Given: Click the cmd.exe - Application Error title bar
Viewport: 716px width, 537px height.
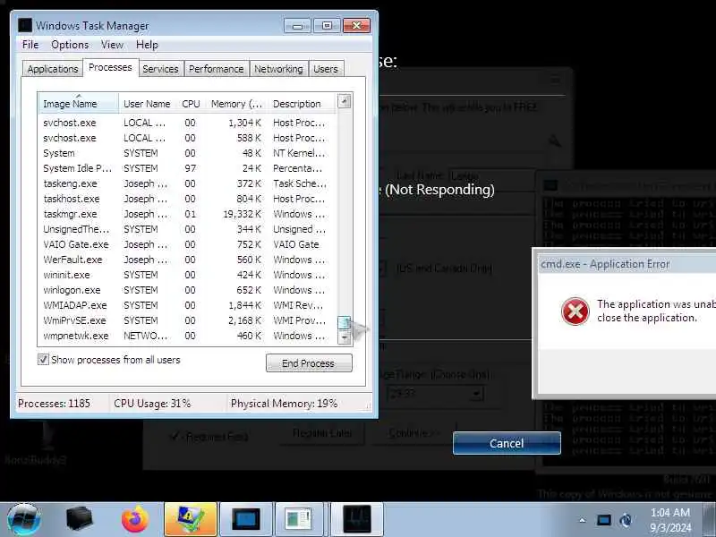Looking at the screenshot, I should tap(627, 264).
